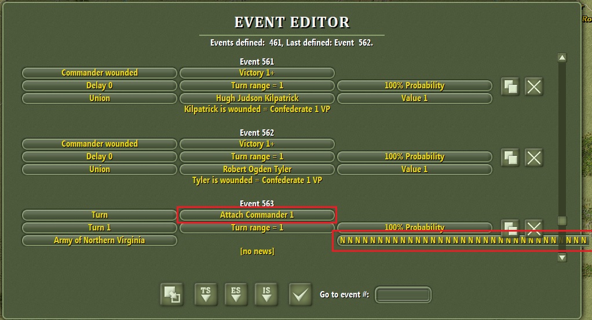Screen dimensions: 592x320
Task: Click the vertical scrollbar thumb
Action: pyautogui.click(x=562, y=221)
